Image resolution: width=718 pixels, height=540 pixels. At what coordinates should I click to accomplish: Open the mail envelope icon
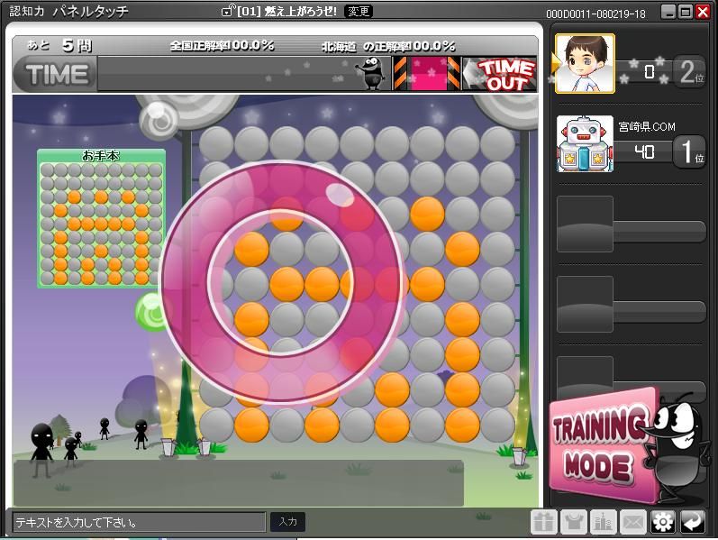[633, 522]
